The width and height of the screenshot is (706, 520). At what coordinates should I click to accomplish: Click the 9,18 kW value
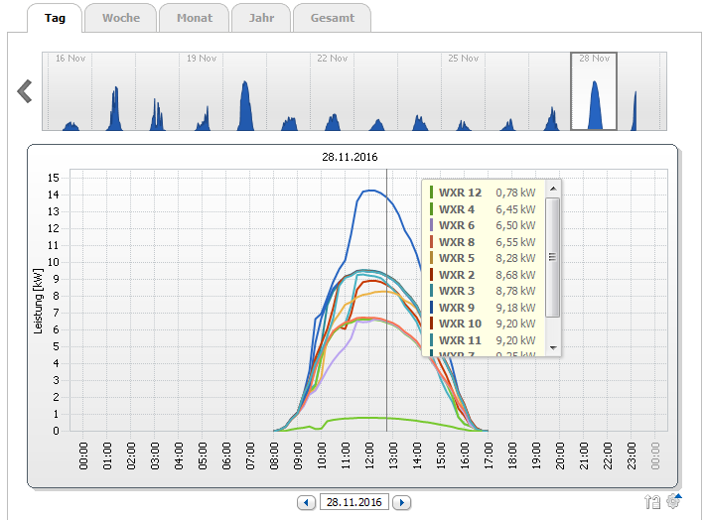515,308
